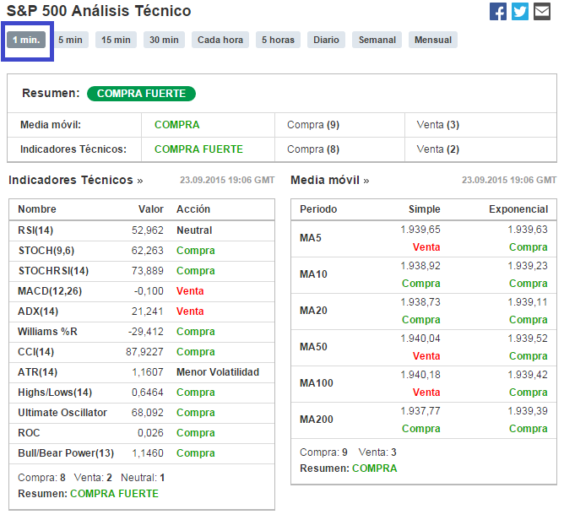
Task: Click the ADX(14) indicator name
Action: [38, 311]
